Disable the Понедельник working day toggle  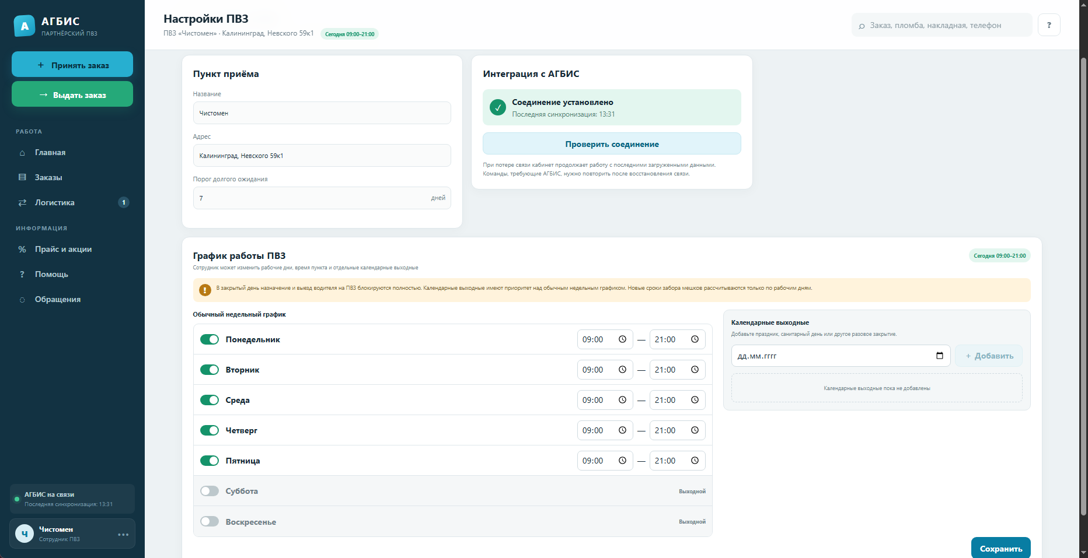[x=210, y=339]
